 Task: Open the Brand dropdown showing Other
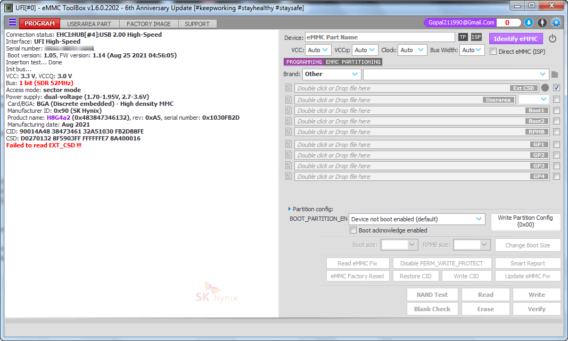point(332,74)
